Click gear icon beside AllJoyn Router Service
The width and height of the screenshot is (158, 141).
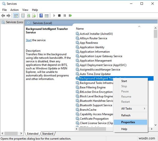(x=77, y=38)
